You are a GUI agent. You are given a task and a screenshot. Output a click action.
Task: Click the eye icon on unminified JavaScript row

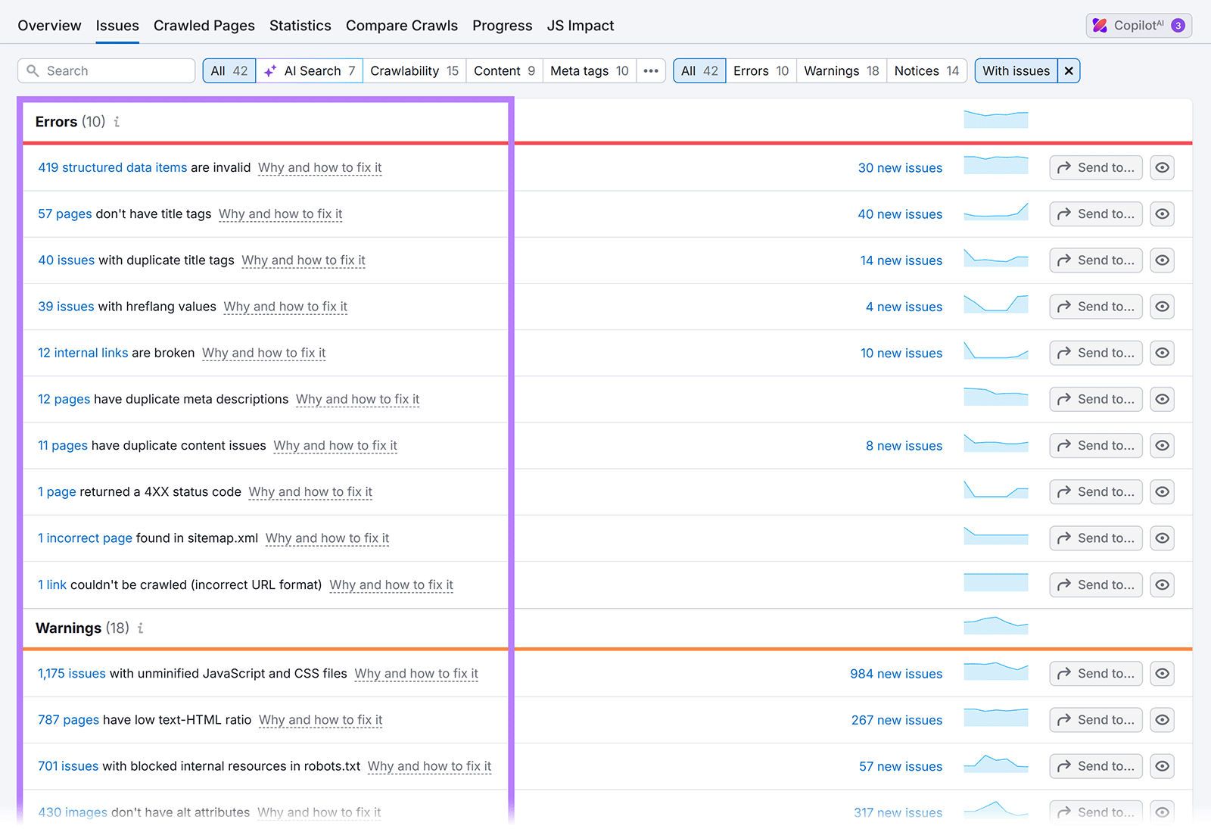click(1162, 673)
